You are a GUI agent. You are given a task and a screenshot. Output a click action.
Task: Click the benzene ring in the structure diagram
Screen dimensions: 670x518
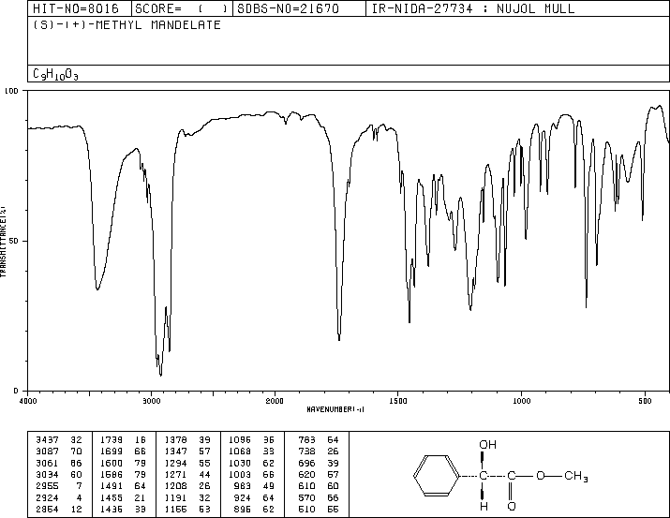(437, 475)
